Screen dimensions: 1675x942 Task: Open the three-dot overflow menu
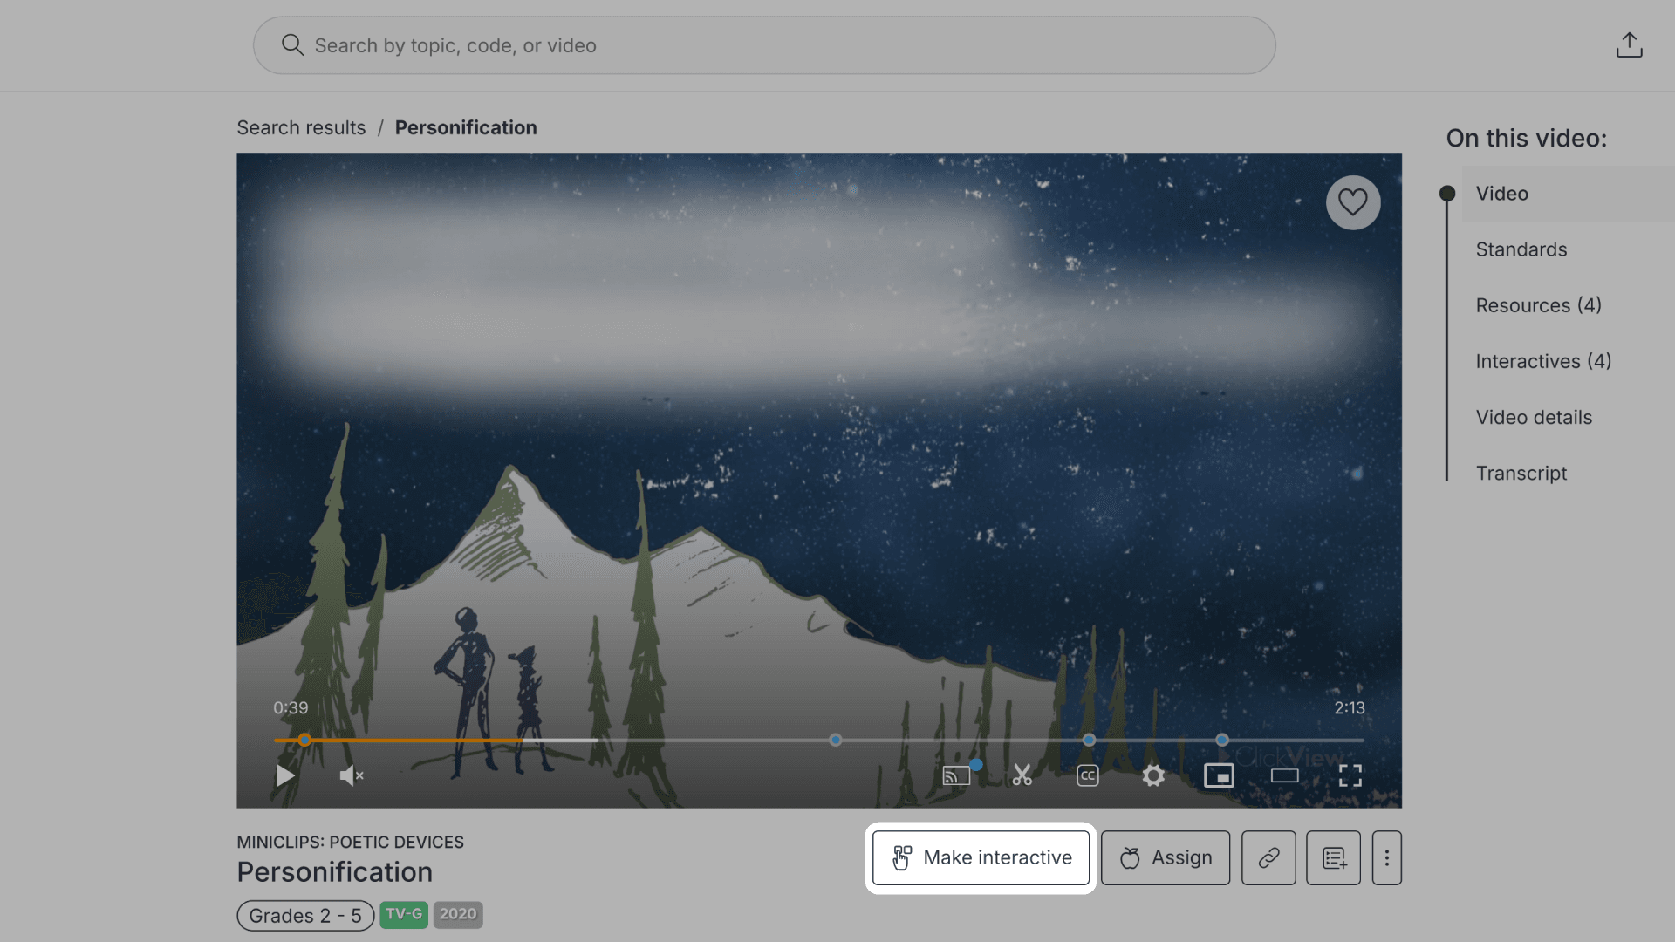pos(1386,857)
